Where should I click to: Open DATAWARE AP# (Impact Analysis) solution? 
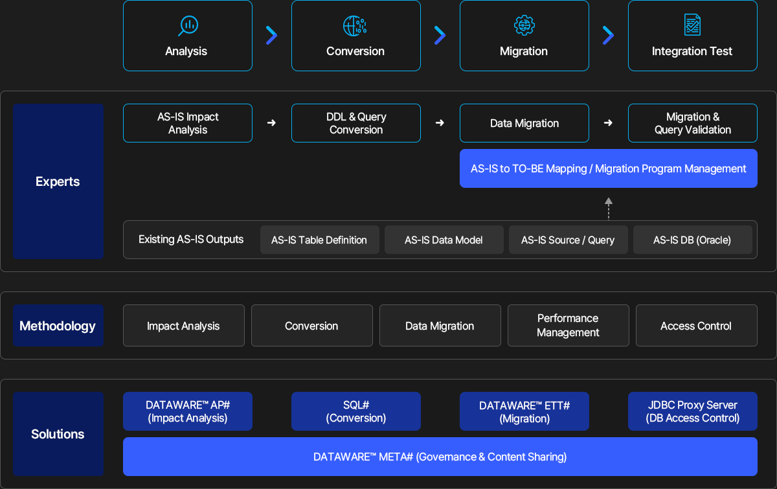(x=188, y=411)
